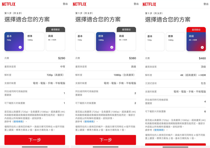
Task: Select 標準 1080p plan card in left screen
Action: pyautogui.click(x=35, y=42)
